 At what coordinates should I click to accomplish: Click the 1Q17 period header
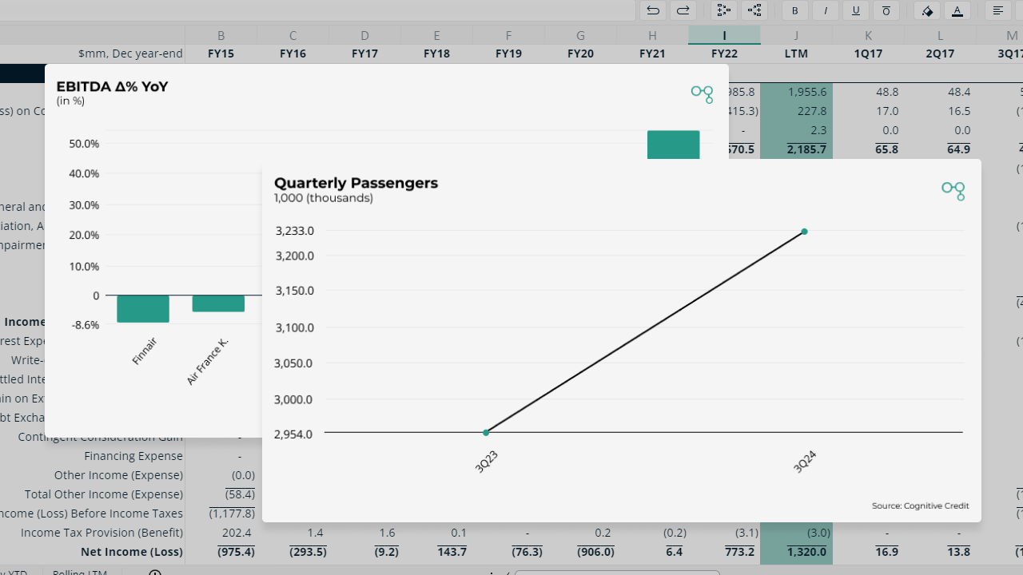pyautogui.click(x=869, y=54)
